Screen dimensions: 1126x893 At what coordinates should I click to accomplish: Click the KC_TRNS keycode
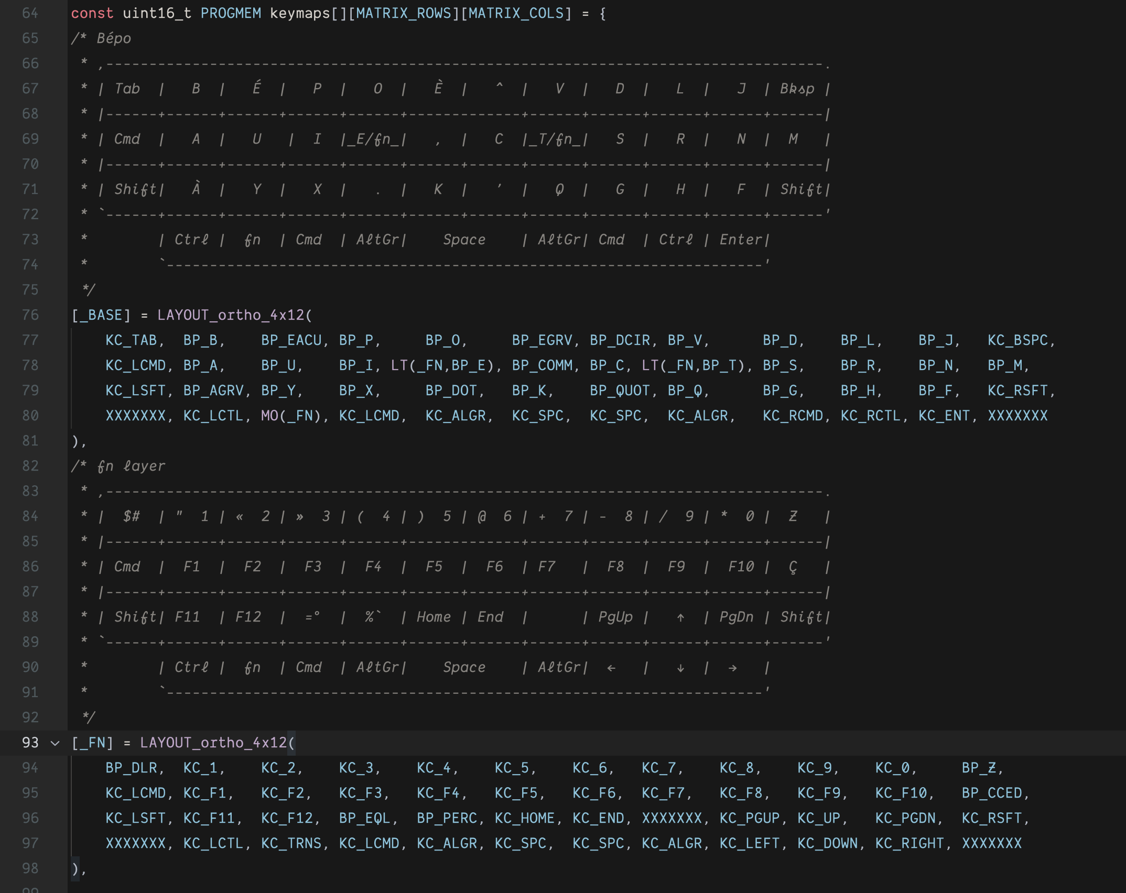click(x=291, y=843)
